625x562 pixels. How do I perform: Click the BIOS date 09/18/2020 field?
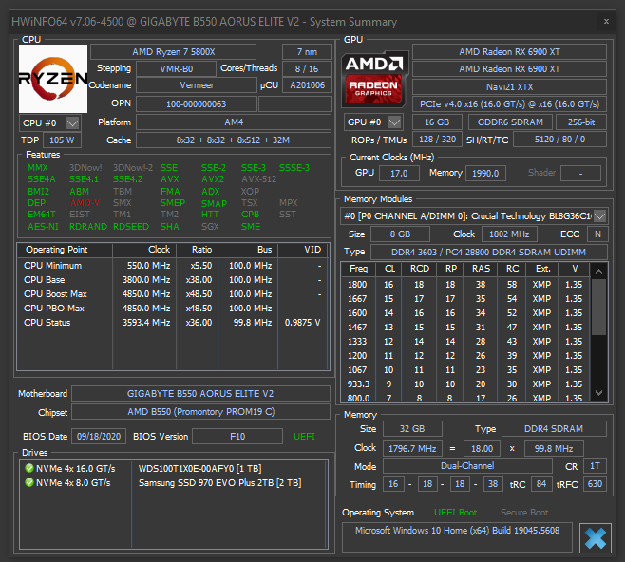99,436
